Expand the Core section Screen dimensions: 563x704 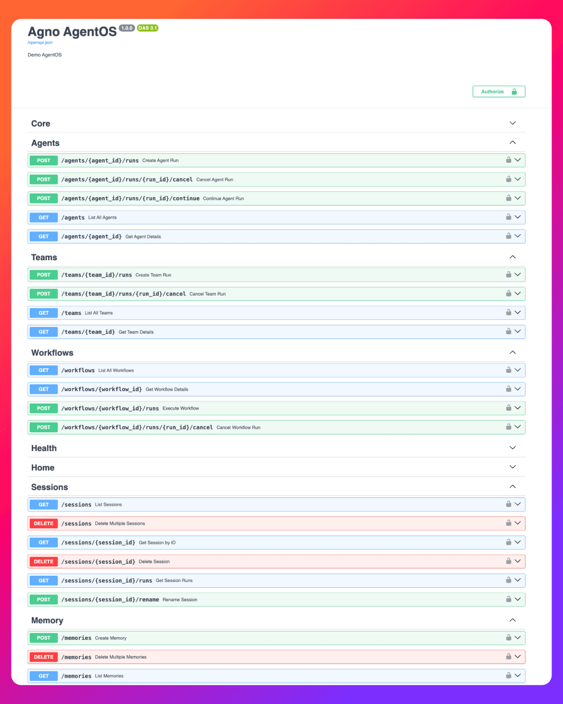(512, 124)
